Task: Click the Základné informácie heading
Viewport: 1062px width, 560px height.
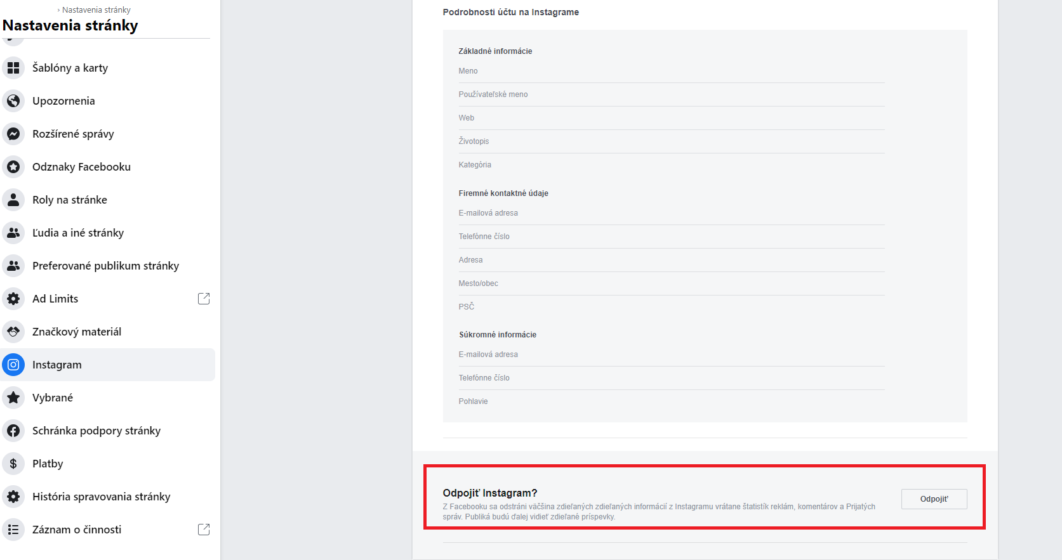Action: click(495, 51)
